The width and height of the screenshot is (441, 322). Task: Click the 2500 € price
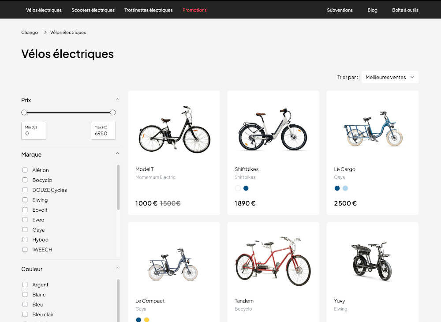coord(345,203)
